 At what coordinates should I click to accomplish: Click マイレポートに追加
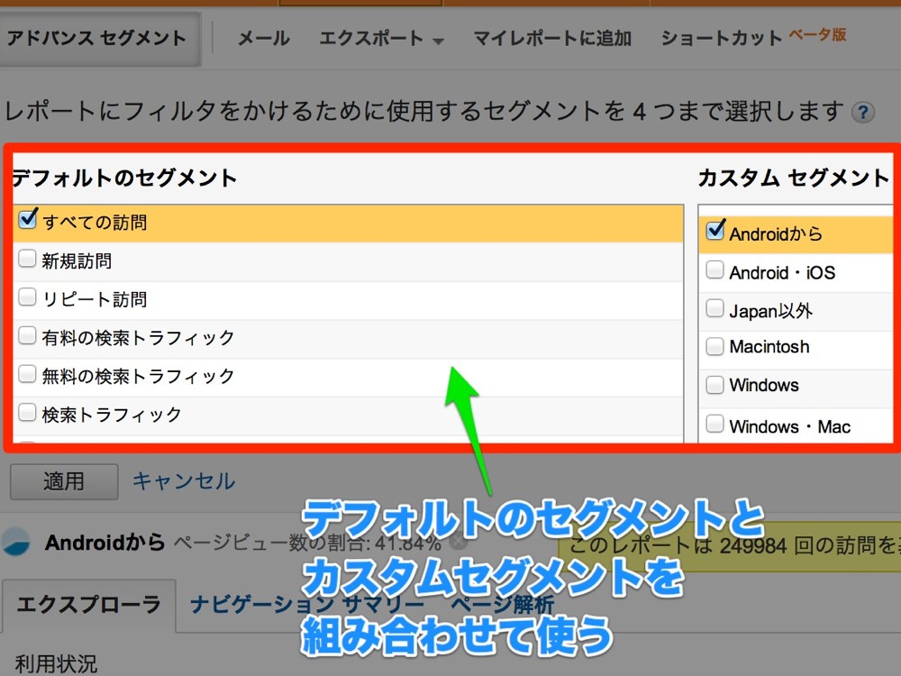(552, 39)
